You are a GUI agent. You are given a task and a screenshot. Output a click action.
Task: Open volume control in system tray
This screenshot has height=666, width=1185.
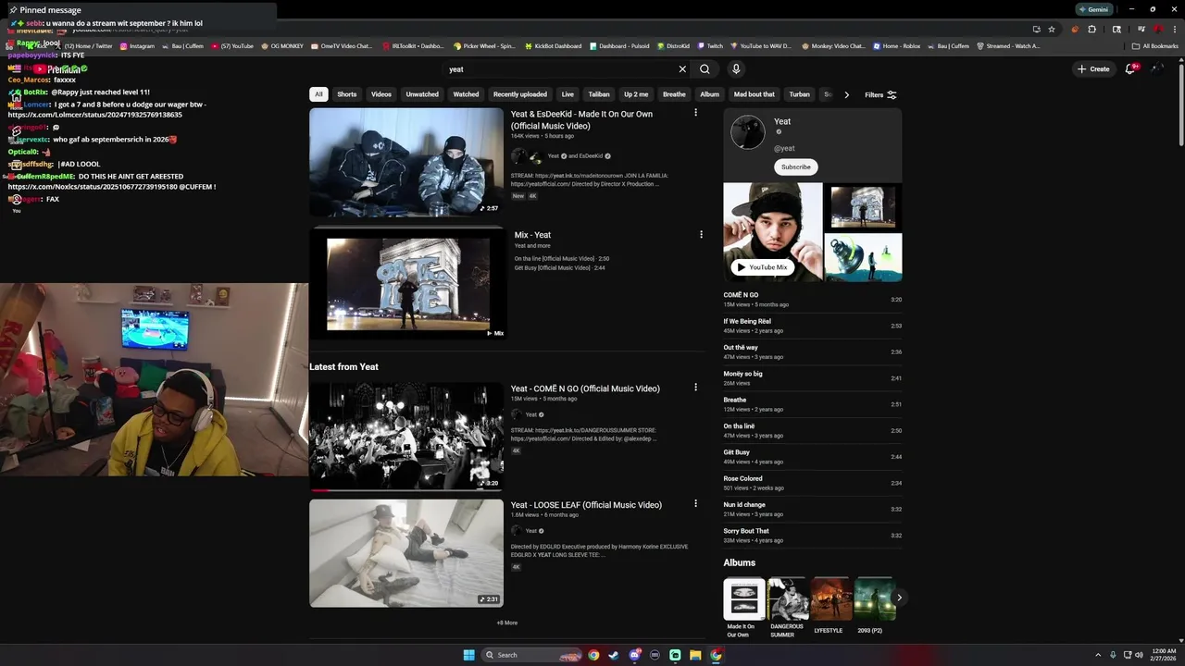point(1139,655)
